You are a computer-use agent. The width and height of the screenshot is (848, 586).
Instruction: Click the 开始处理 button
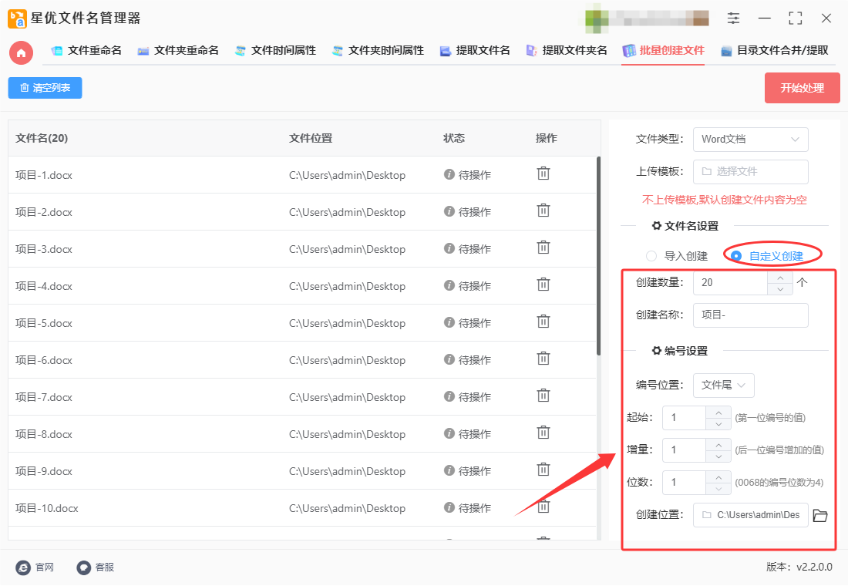pos(802,88)
